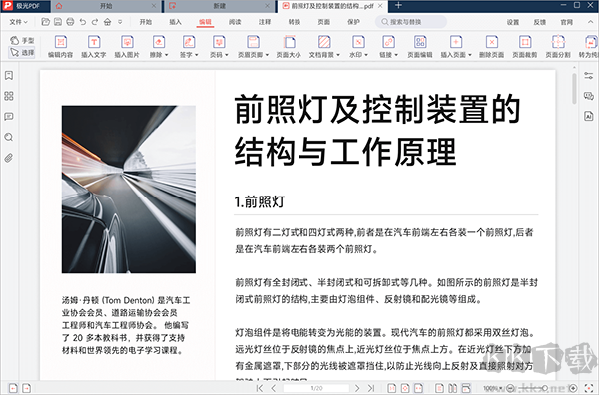The image size is (599, 395).
Task: Click the 页面裁剪 page crop icon
Action: click(525, 47)
